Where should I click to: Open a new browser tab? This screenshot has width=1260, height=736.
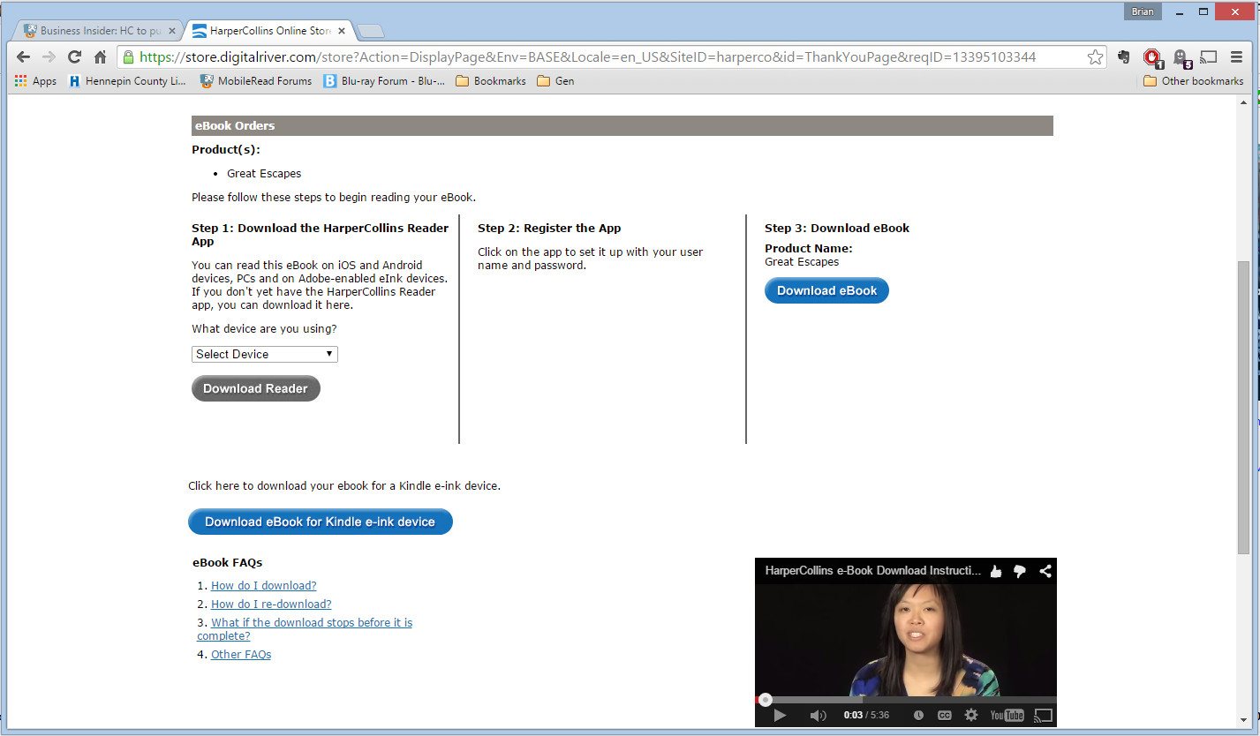tap(371, 32)
